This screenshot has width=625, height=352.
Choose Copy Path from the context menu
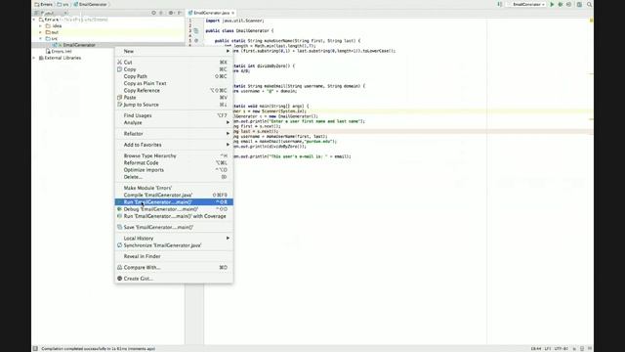(174, 76)
